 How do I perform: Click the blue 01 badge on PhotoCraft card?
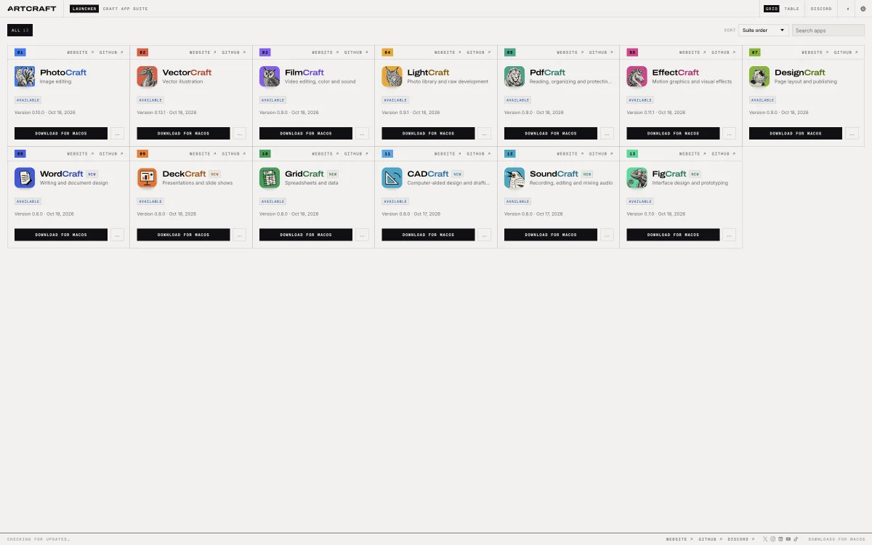[x=20, y=52]
